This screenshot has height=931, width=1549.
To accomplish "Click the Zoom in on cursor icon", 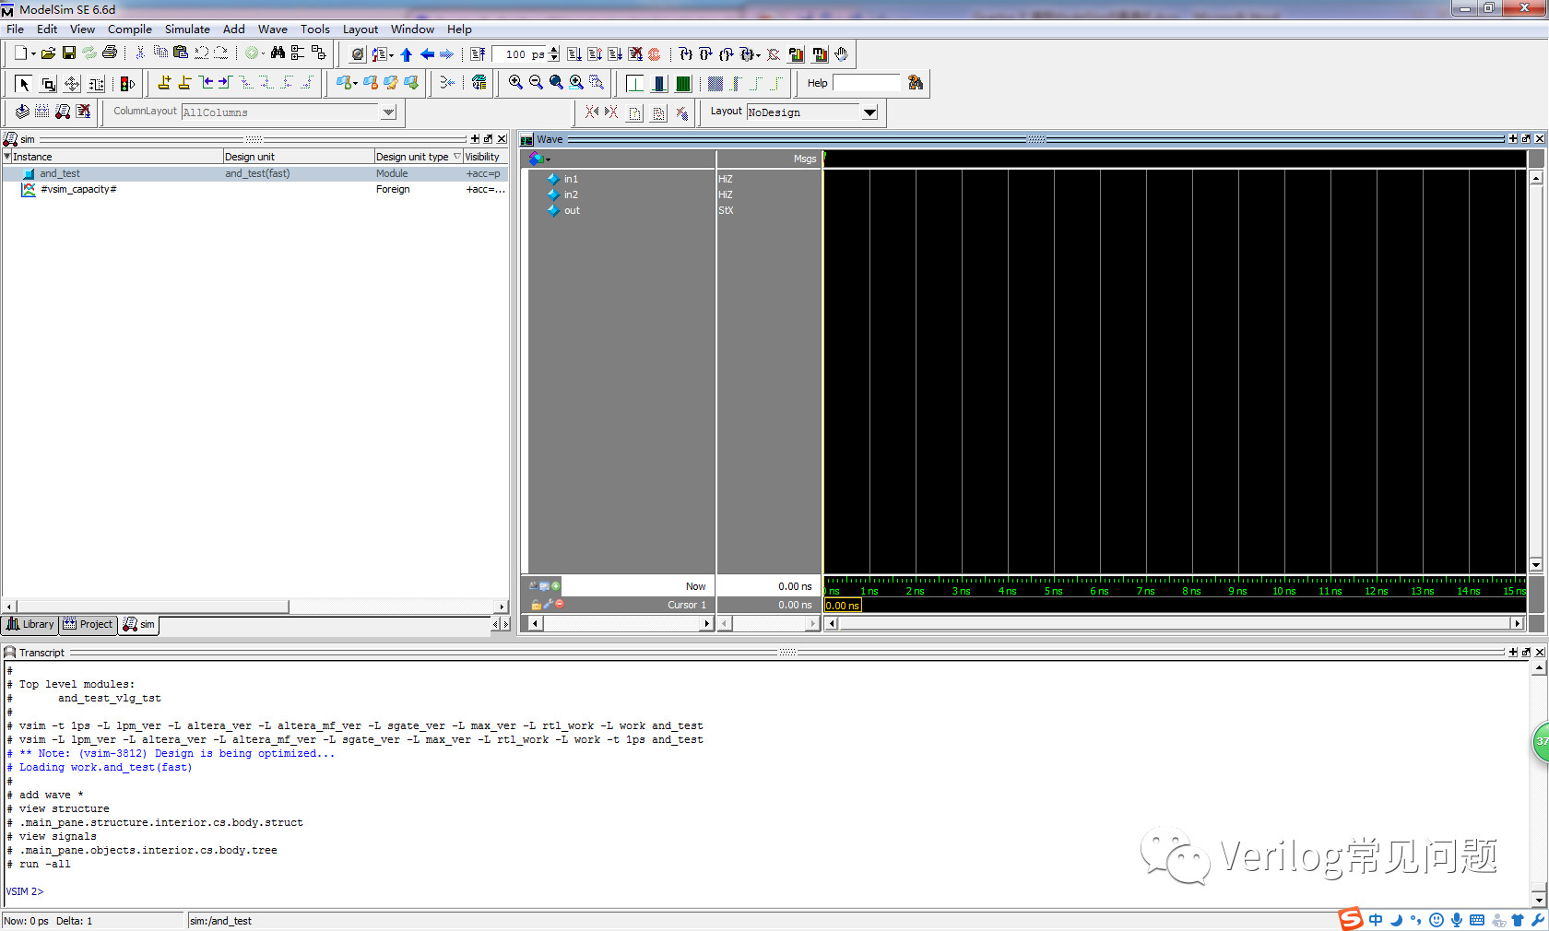I will (x=576, y=83).
